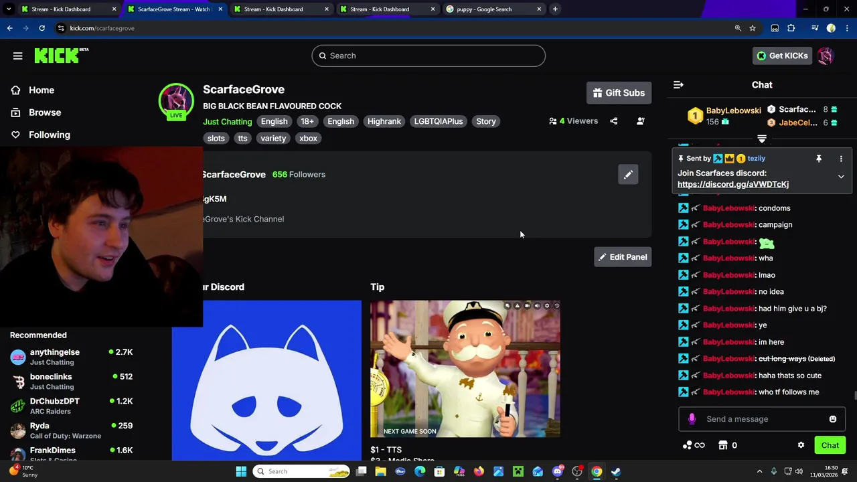Reload the page
The width and height of the screenshot is (857, 482).
(42, 28)
